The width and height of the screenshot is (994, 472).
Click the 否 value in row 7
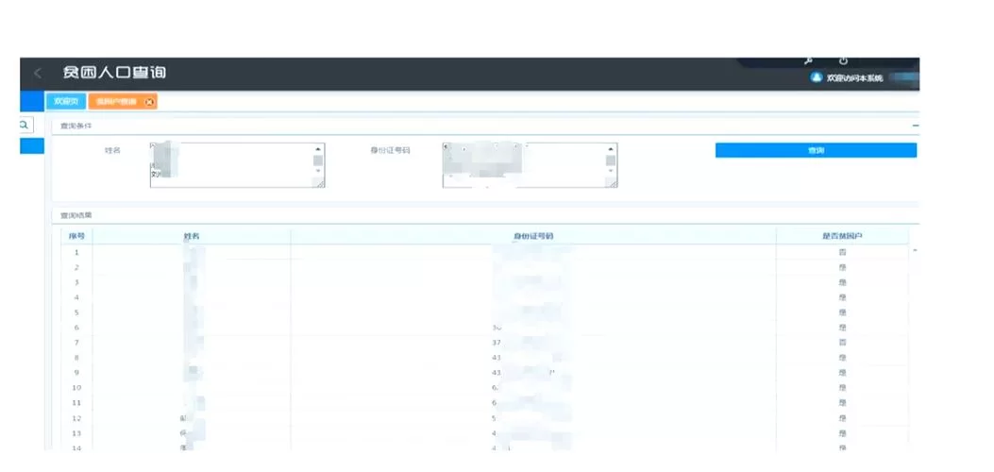pyautogui.click(x=842, y=343)
